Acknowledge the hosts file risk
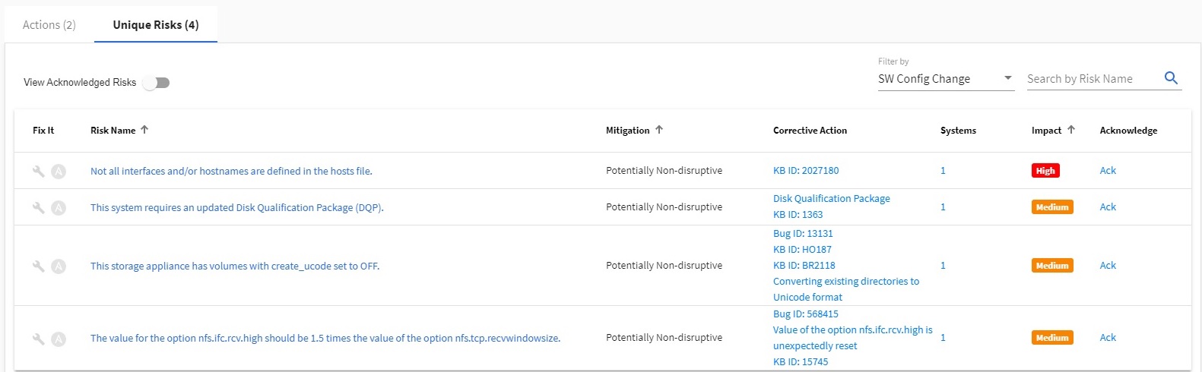 point(1108,171)
